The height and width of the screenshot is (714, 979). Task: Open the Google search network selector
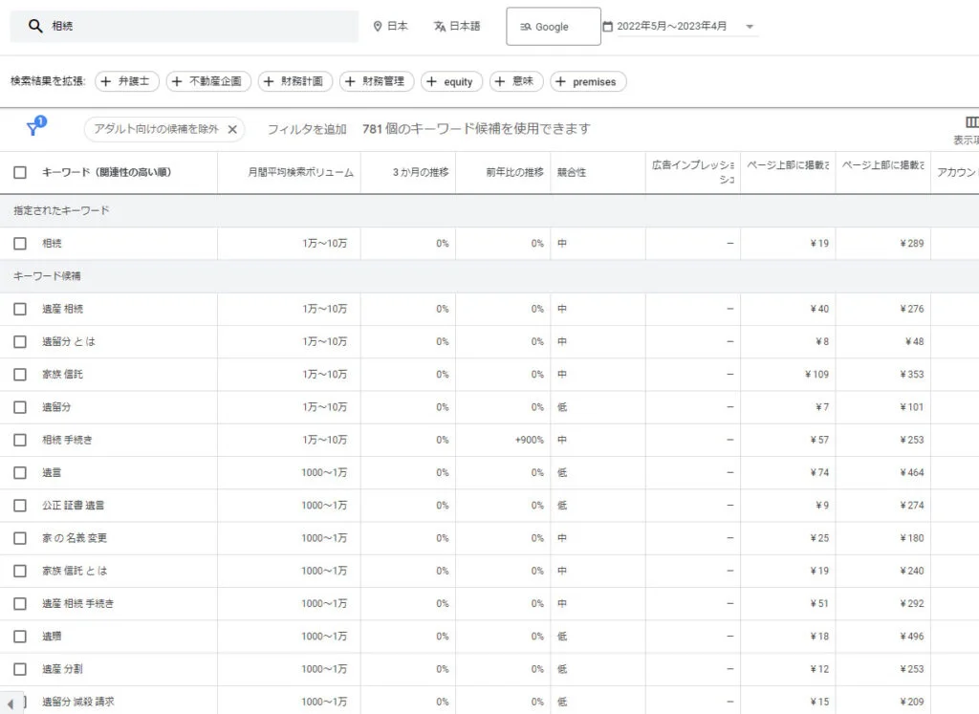pos(553,26)
